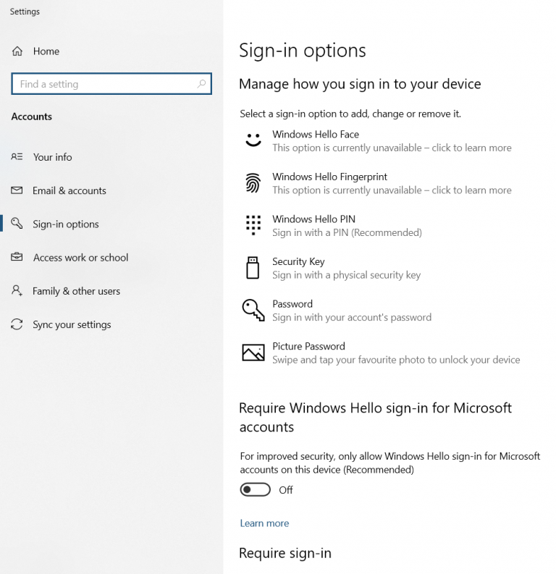The height and width of the screenshot is (574, 556).
Task: Click the search magnifier icon
Action: pos(202,84)
